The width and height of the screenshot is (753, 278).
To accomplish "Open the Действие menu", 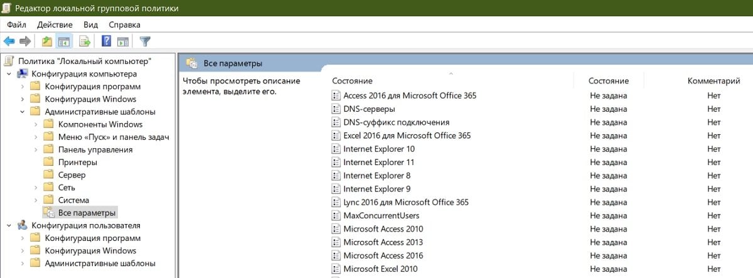I will pyautogui.click(x=55, y=24).
